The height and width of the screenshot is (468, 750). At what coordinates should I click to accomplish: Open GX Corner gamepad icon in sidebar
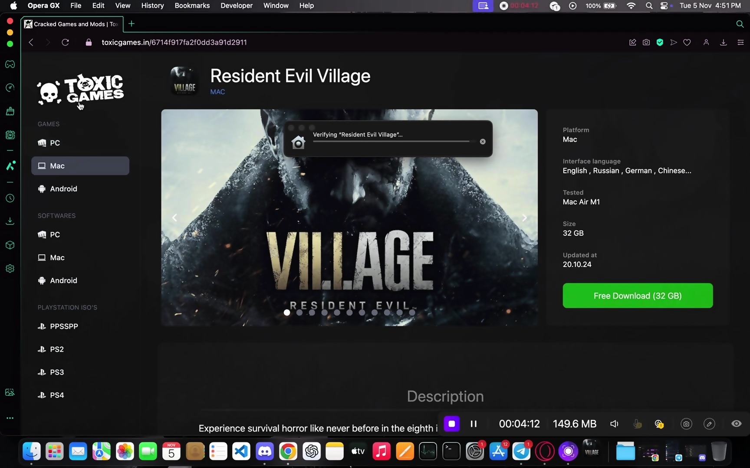[x=10, y=65]
